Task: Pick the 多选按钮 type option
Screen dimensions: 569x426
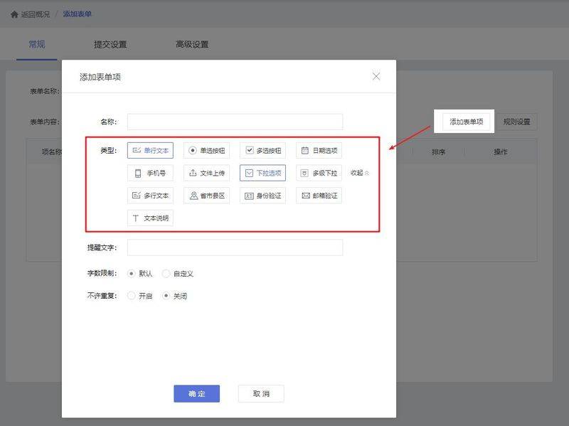Action: 262,151
